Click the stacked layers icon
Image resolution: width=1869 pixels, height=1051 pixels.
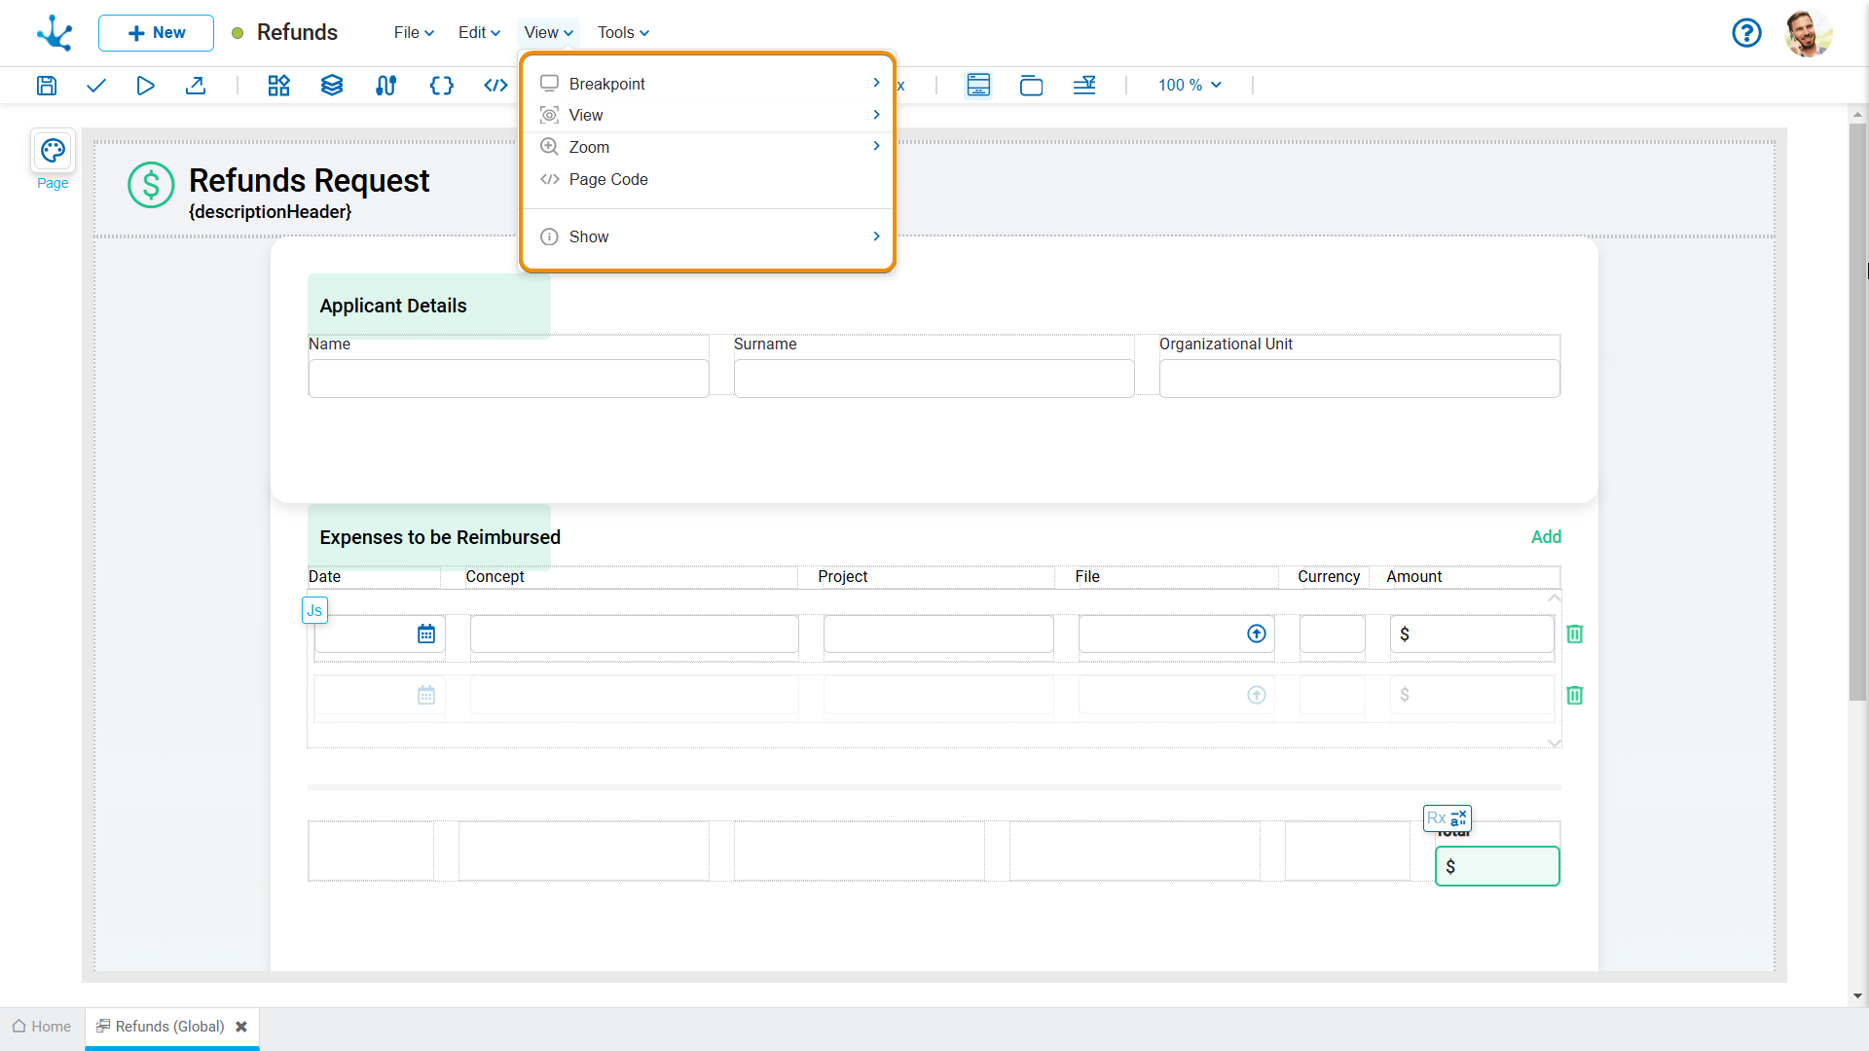(332, 86)
